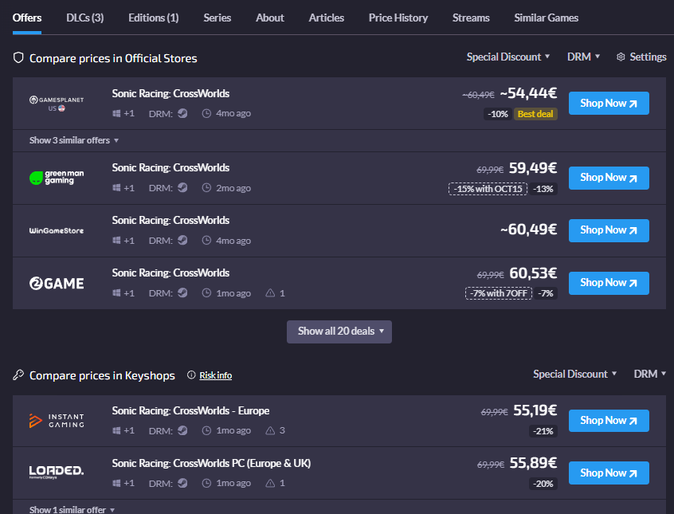The width and height of the screenshot is (674, 514).
Task: Click the Loaded store logo
Action: [57, 472]
